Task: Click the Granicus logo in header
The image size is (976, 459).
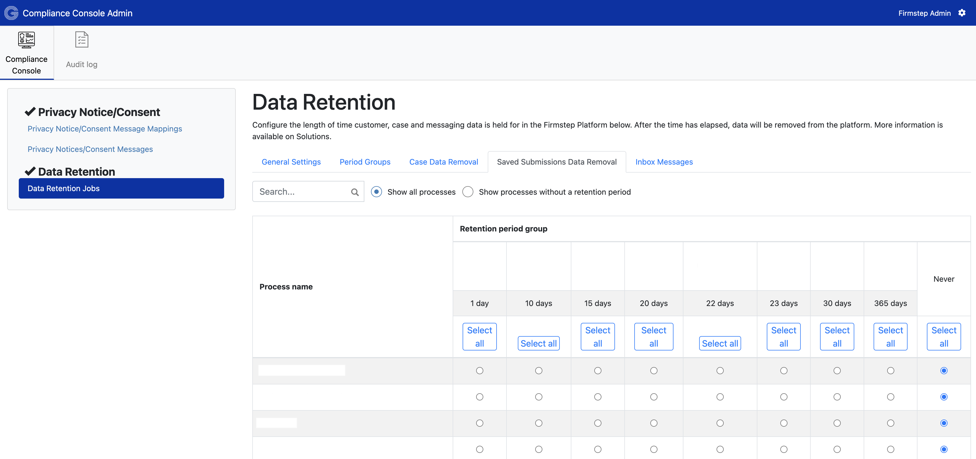Action: pyautogui.click(x=11, y=13)
